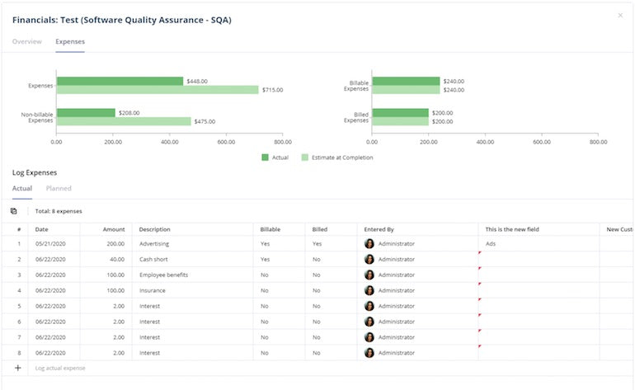635x390 pixels.
Task: Click the Advertising description cell
Action: tap(155, 244)
